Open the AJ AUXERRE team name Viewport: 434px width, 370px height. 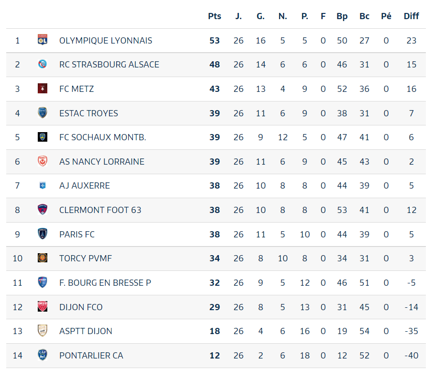(85, 185)
